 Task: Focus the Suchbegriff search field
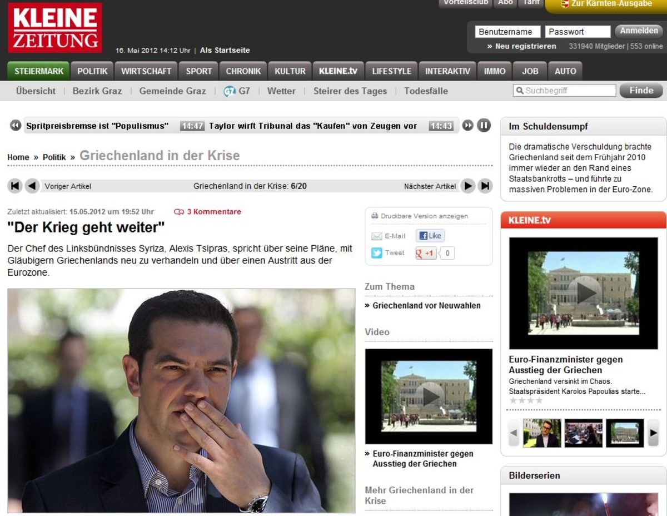tap(564, 91)
